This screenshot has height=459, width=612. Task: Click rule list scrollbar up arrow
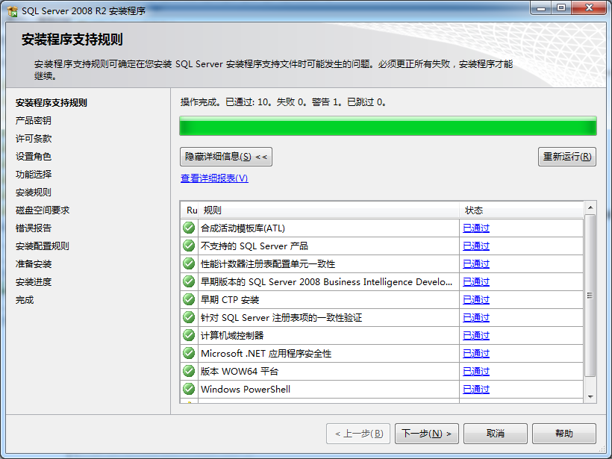tap(590, 207)
